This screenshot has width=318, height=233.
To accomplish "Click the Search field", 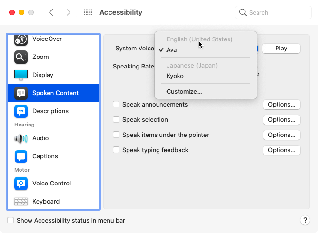I will point(273,13).
